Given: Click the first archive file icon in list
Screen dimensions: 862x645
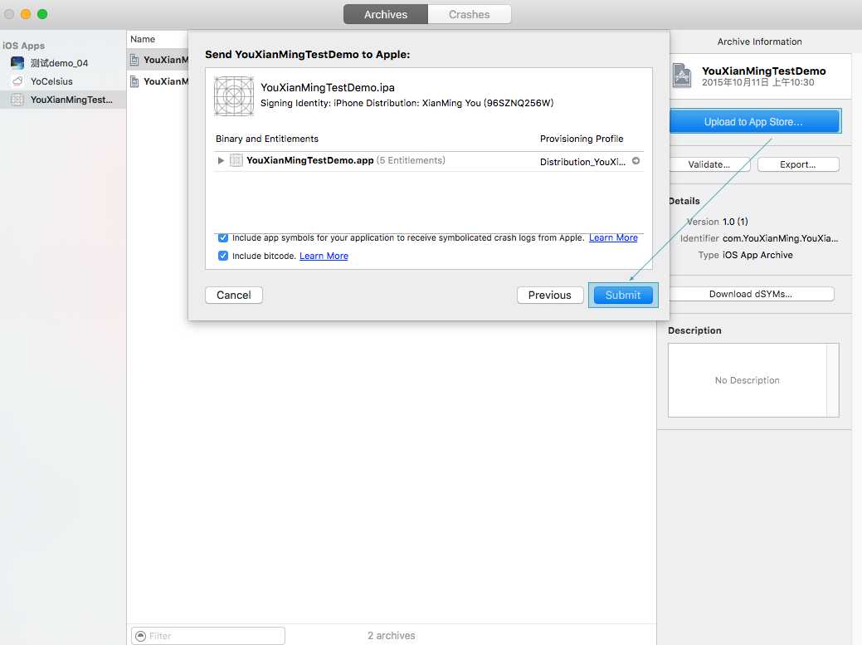Looking at the screenshot, I should [134, 60].
